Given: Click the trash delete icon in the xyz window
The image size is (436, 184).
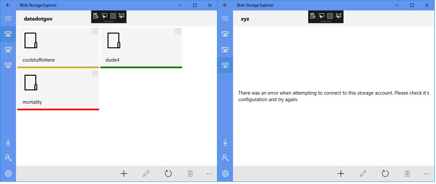Looking at the screenshot, I should pyautogui.click(x=407, y=174).
